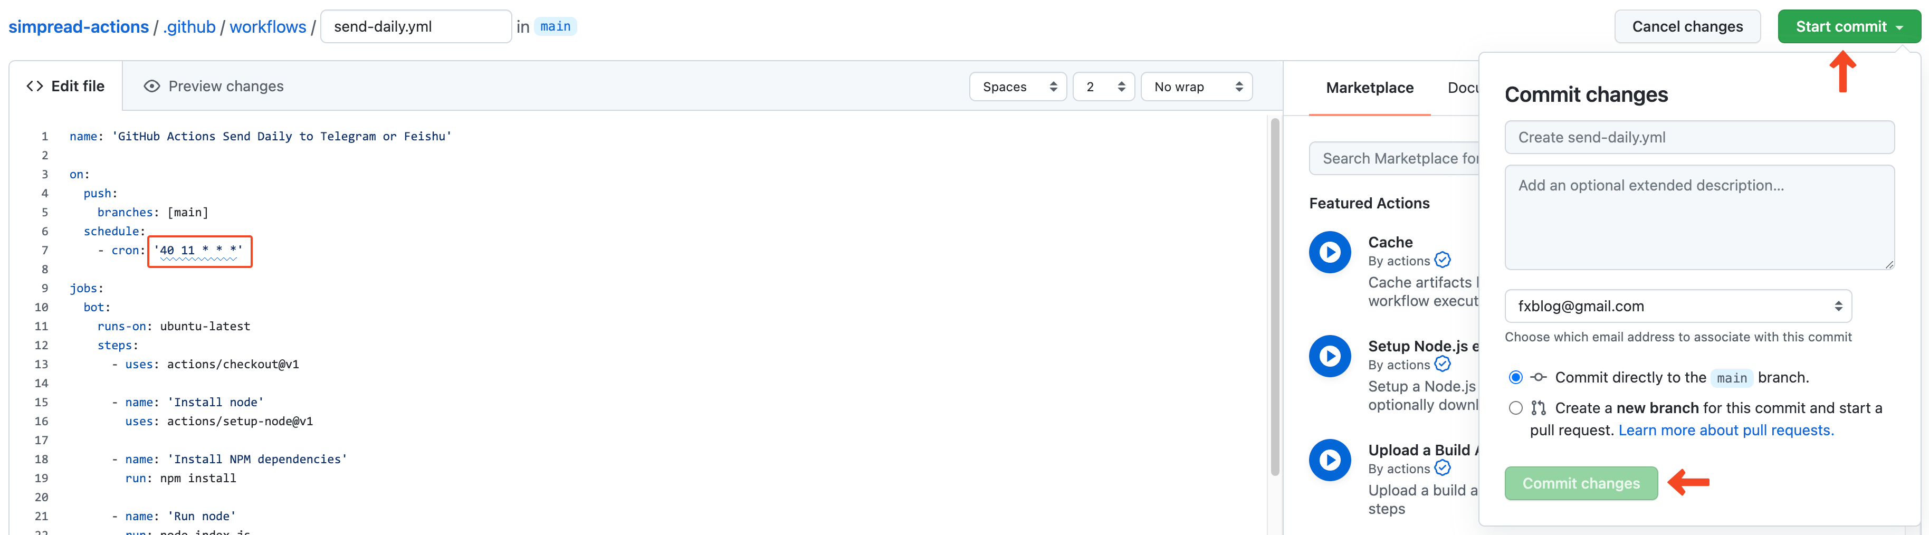The image size is (1929, 535).
Task: Click the send-daily.yml filename field
Action: [x=416, y=26]
